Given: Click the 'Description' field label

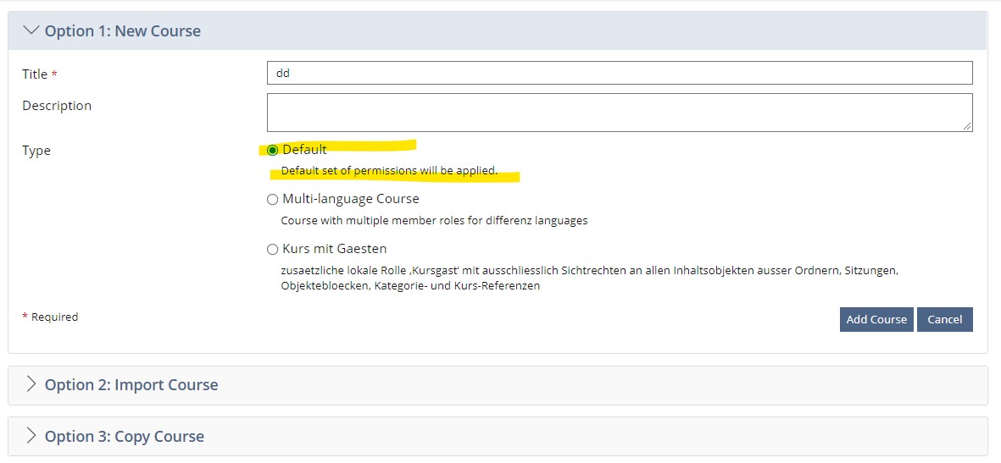Looking at the screenshot, I should pos(57,106).
